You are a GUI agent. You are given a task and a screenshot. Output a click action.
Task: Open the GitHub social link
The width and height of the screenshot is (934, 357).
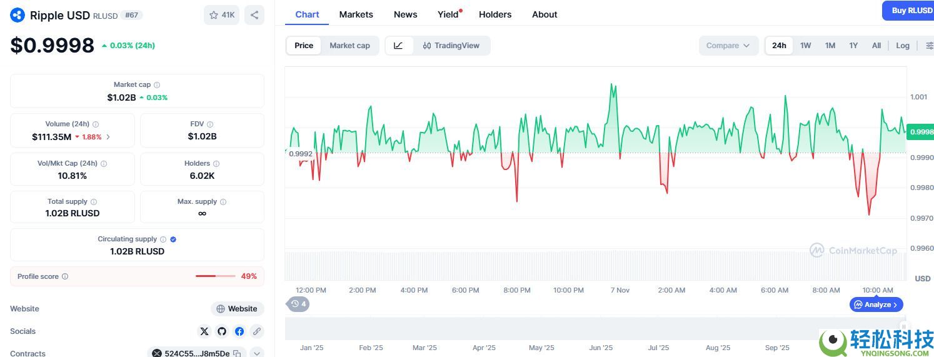(222, 331)
